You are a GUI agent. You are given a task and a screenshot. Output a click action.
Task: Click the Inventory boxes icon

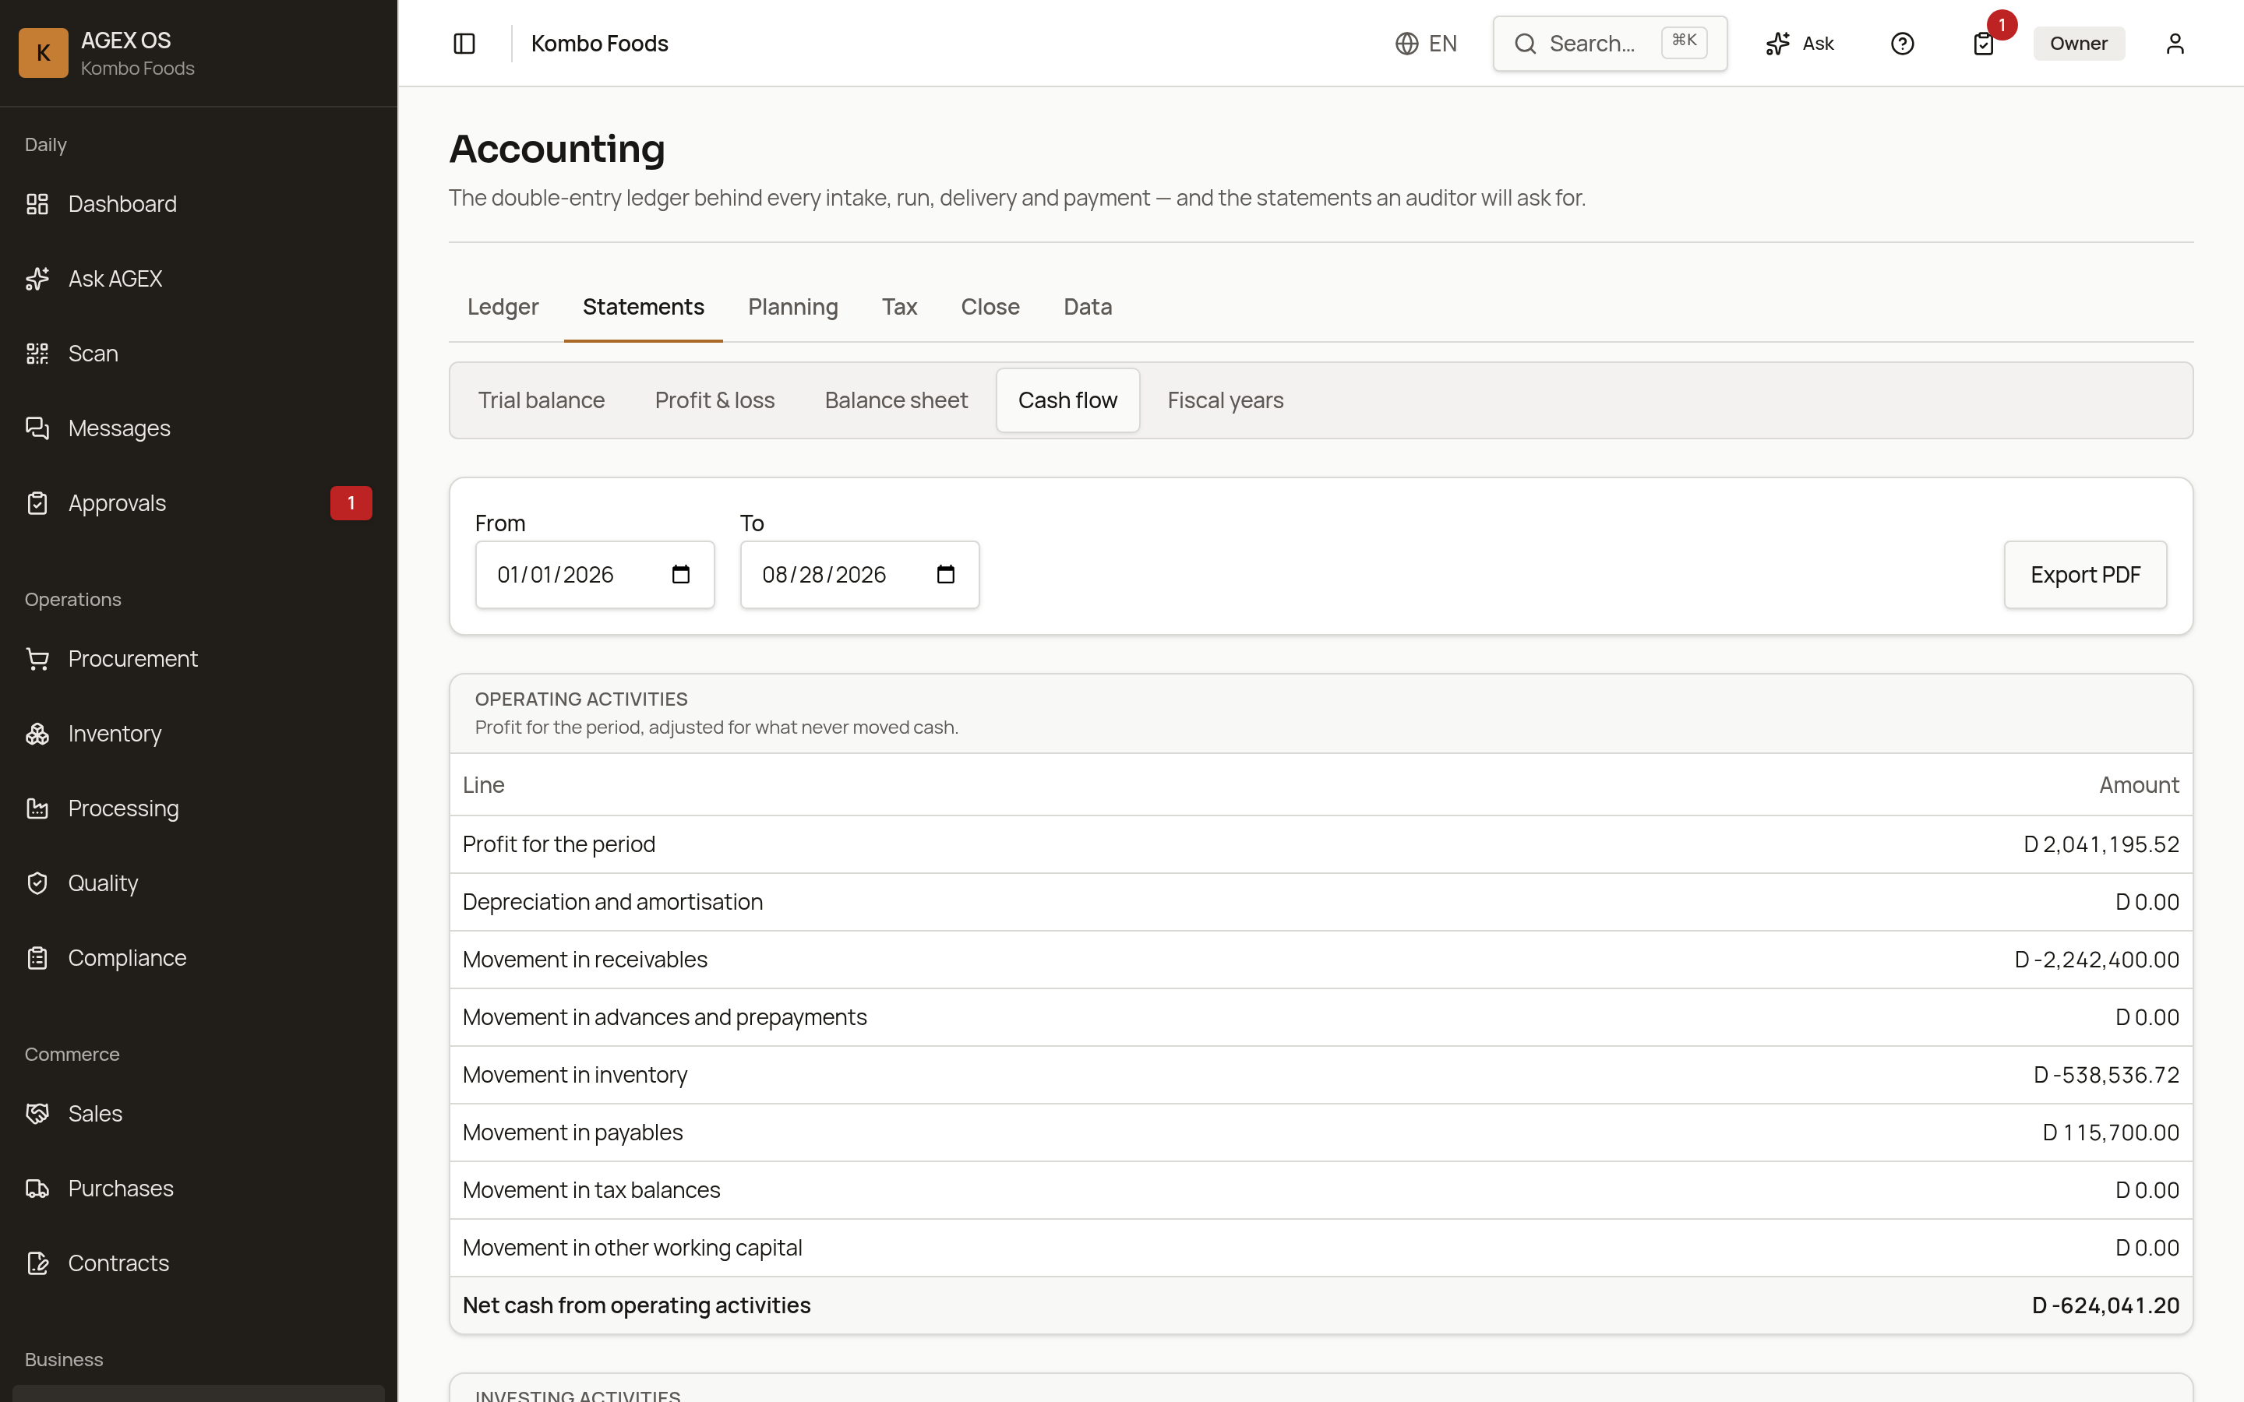point(37,734)
